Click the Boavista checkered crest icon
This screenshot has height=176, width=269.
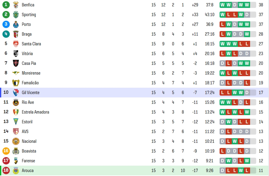16,151
